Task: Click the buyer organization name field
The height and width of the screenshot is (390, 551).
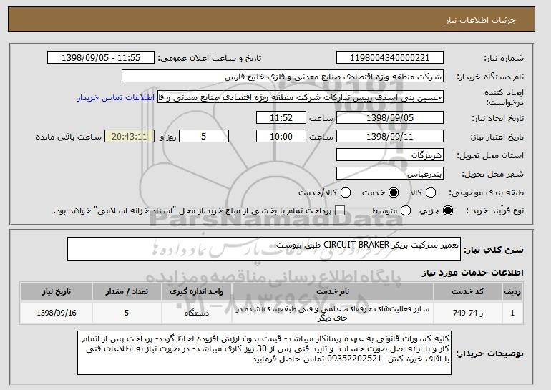Action: pos(283,77)
